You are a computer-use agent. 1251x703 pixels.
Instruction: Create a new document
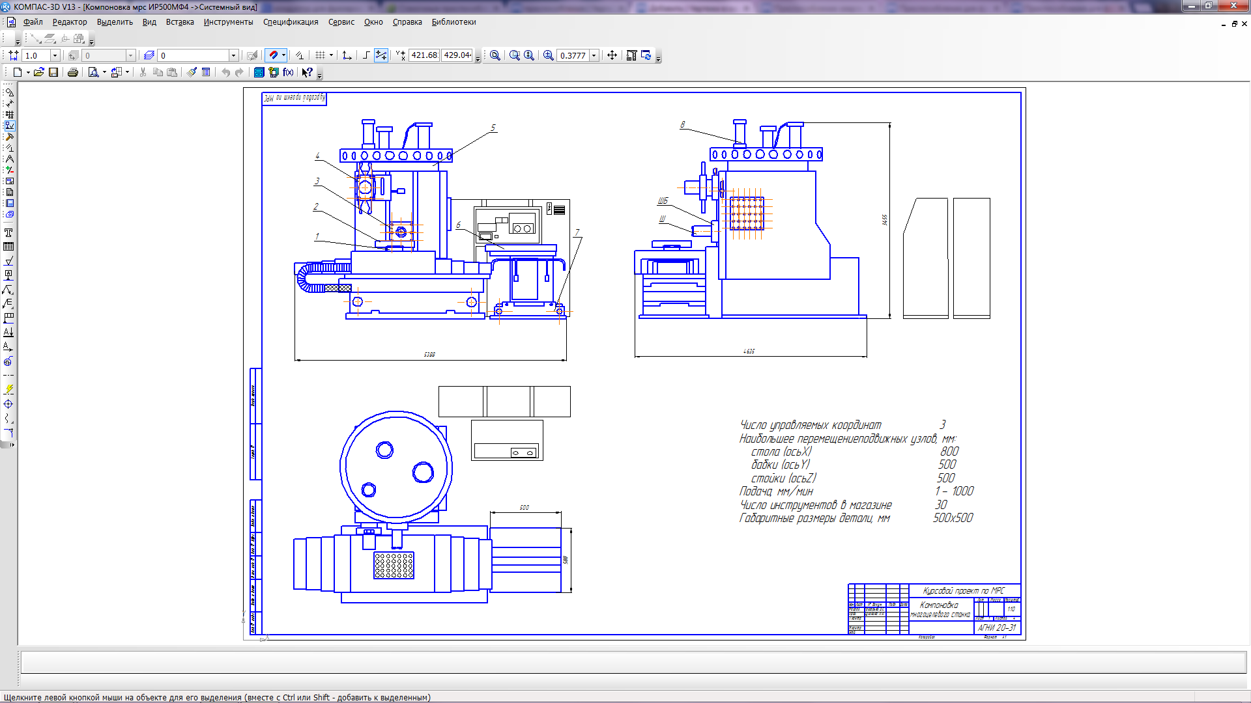18,72
